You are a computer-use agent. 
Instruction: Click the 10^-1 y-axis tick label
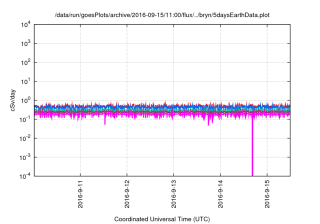(25, 119)
